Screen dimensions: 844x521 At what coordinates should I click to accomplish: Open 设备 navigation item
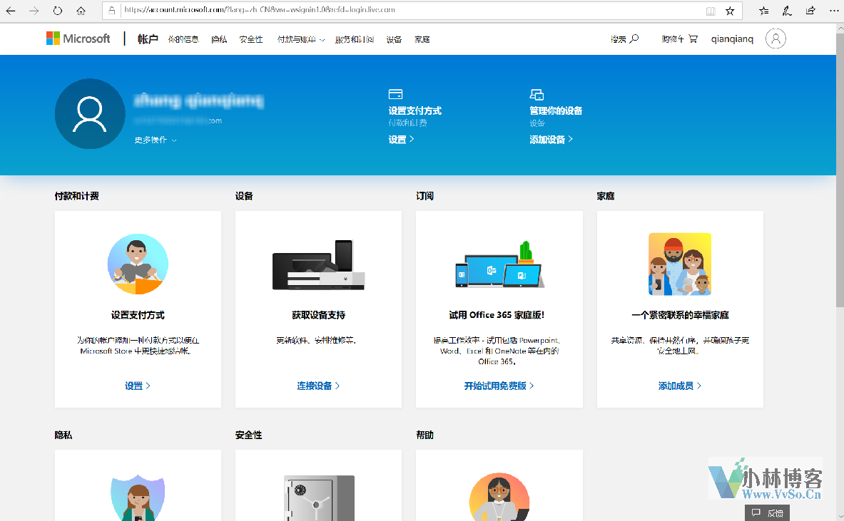tap(394, 39)
